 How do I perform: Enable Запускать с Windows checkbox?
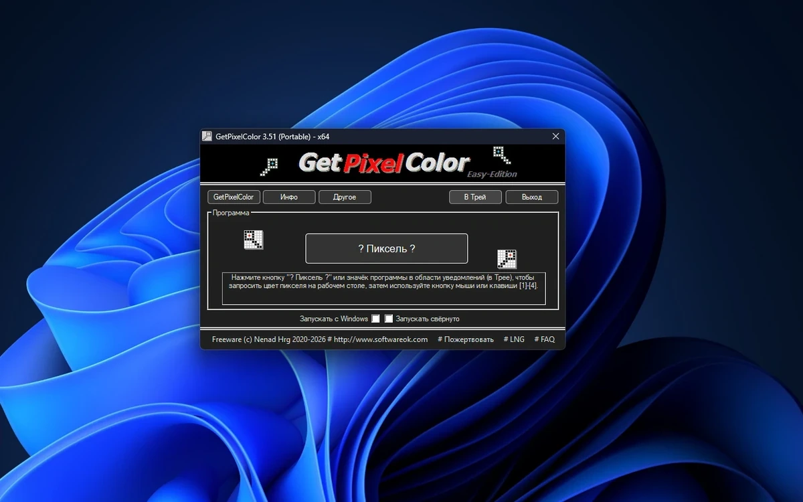(x=376, y=319)
